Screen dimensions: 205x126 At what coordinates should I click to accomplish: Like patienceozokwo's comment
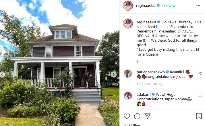pyautogui.click(x=200, y=73)
